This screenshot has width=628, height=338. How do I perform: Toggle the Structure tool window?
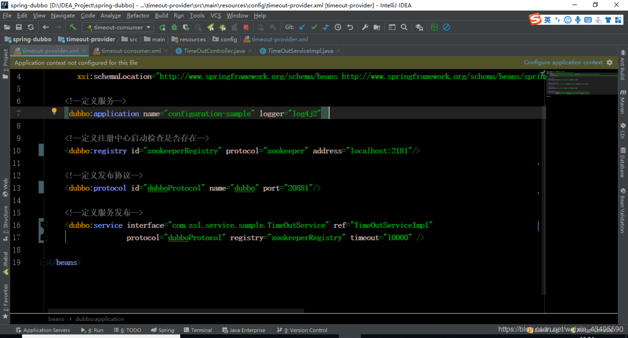[5, 223]
